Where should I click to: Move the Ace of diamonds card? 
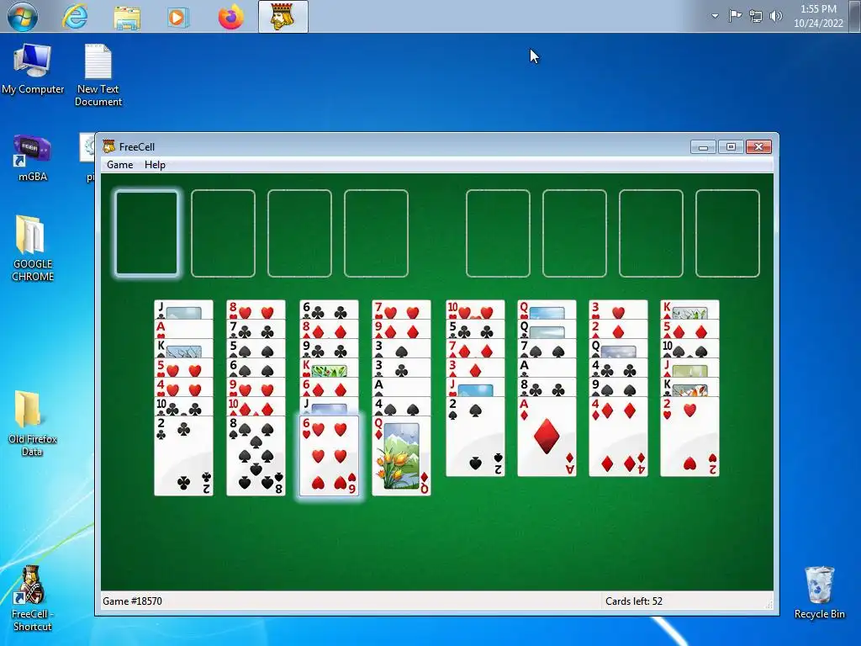[547, 437]
